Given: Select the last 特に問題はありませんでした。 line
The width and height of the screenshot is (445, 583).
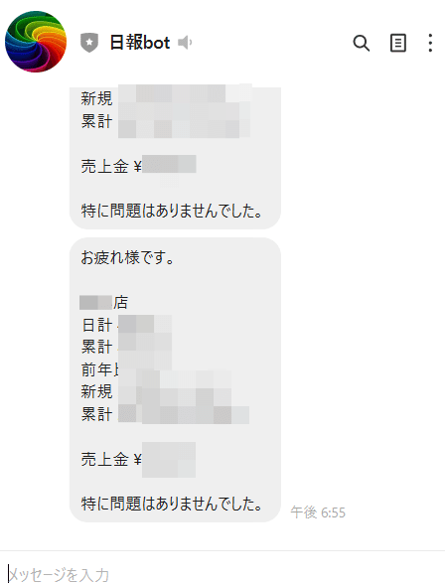Looking at the screenshot, I should (x=172, y=504).
